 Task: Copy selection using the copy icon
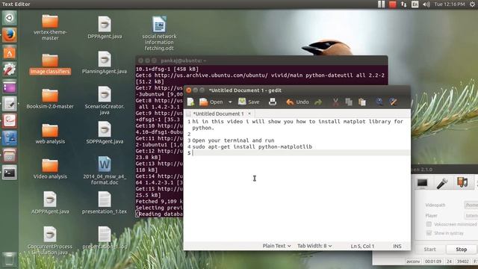(x=349, y=102)
